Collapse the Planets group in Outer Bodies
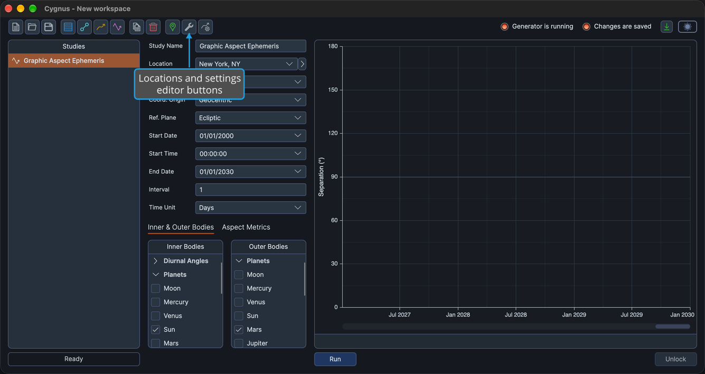This screenshot has width=705, height=374. tap(239, 261)
